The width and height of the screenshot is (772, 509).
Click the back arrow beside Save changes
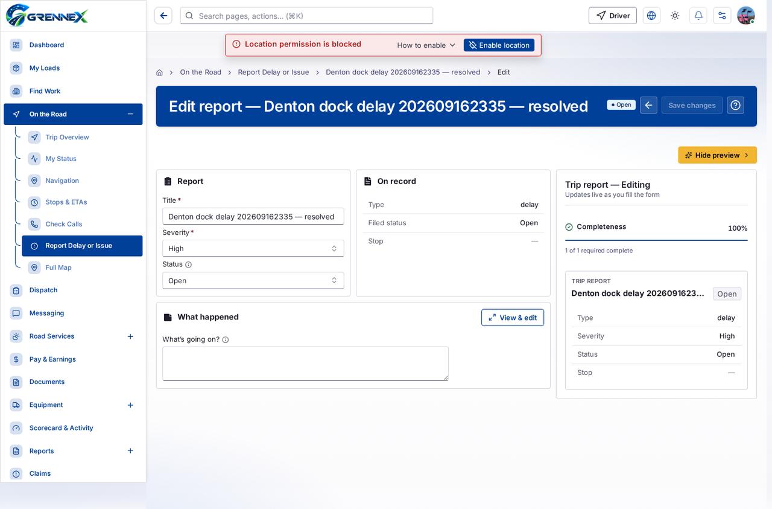coord(648,105)
